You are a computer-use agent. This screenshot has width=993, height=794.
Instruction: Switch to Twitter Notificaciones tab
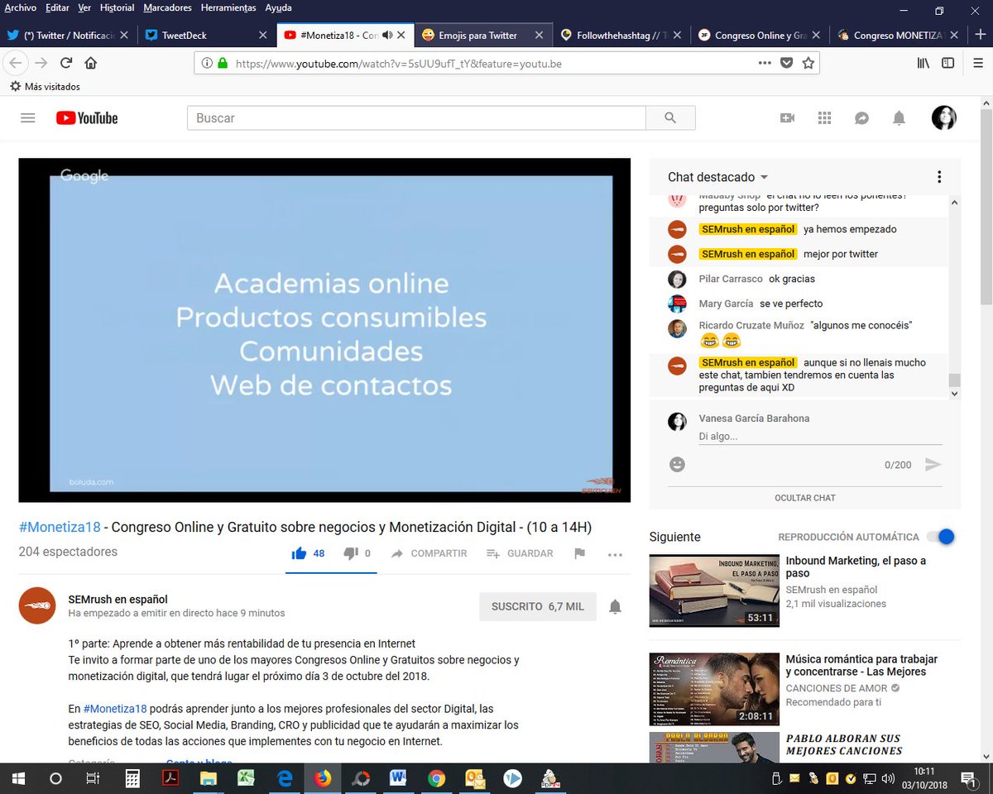(67, 36)
